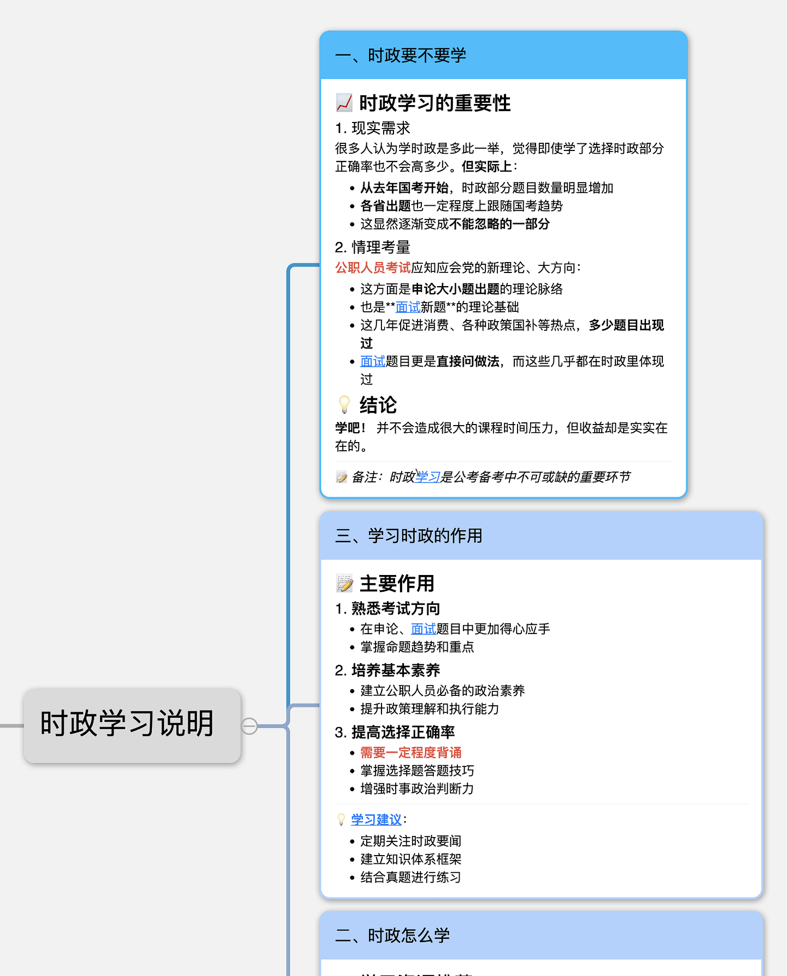
Task: Click the 2. 培养基本素养 subheading
Action: tap(387, 670)
